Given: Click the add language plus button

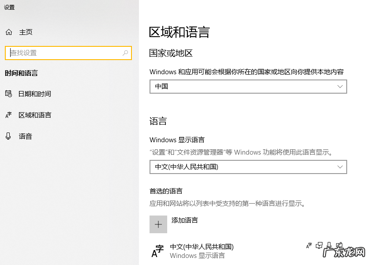Looking at the screenshot, I should tap(158, 224).
